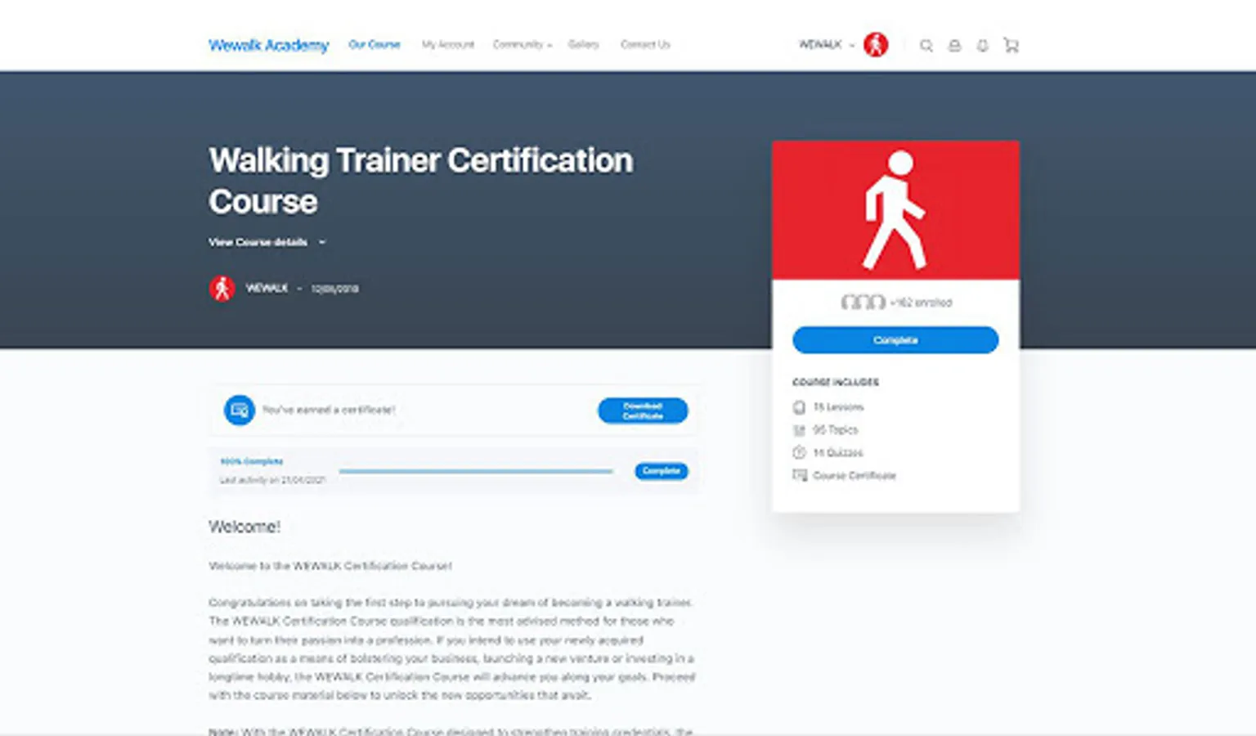Screen dimensions: 1256x736
Task: Click the 11 Quizzes clock icon
Action: coord(799,452)
